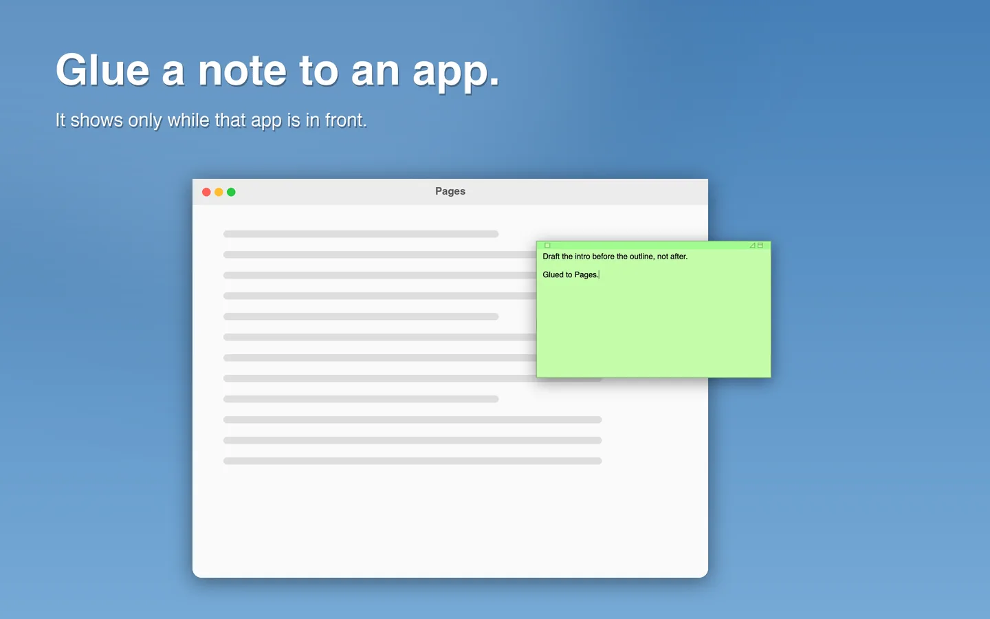The width and height of the screenshot is (990, 619).
Task: Collapse the green note with the window-shade icon
Action: coord(760,246)
